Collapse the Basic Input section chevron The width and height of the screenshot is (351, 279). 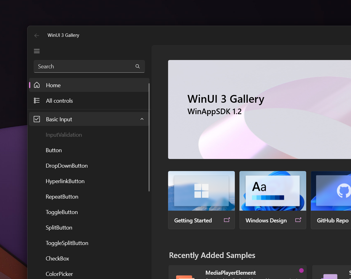[x=142, y=119]
